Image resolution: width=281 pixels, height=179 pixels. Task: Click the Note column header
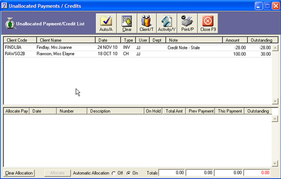click(x=194, y=40)
